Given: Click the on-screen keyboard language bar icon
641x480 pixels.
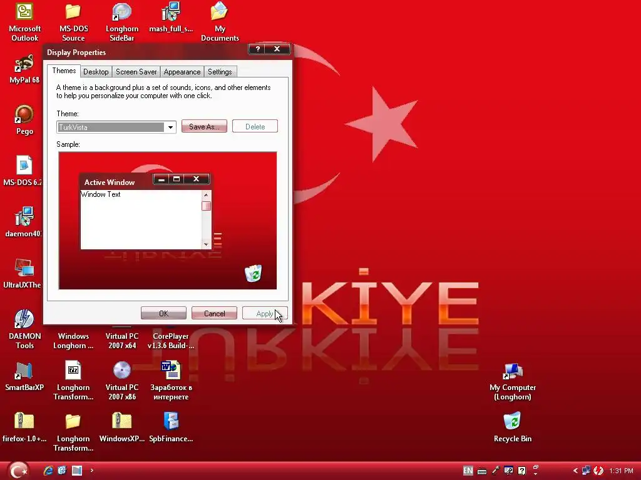Looking at the screenshot, I should (x=482, y=471).
